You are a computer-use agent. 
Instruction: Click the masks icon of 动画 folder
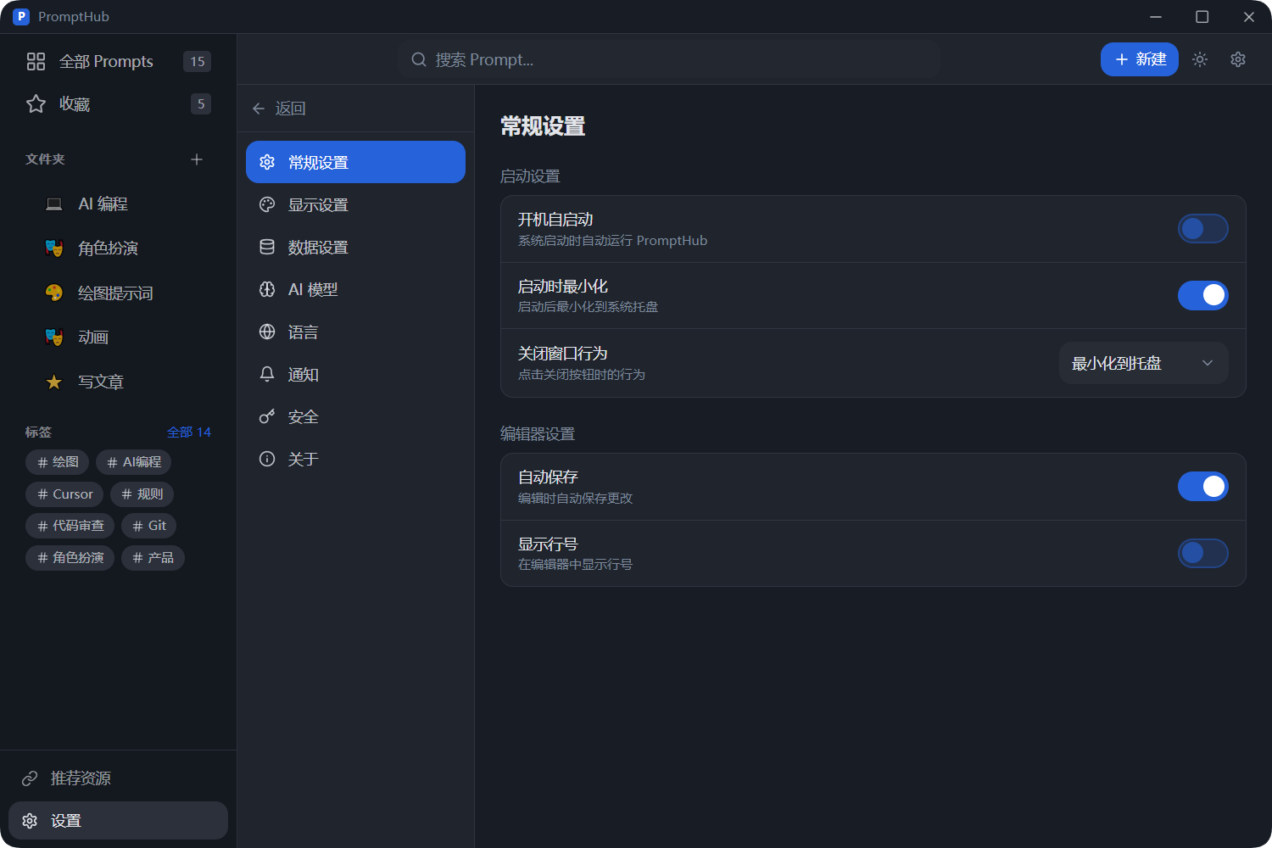[x=54, y=337]
